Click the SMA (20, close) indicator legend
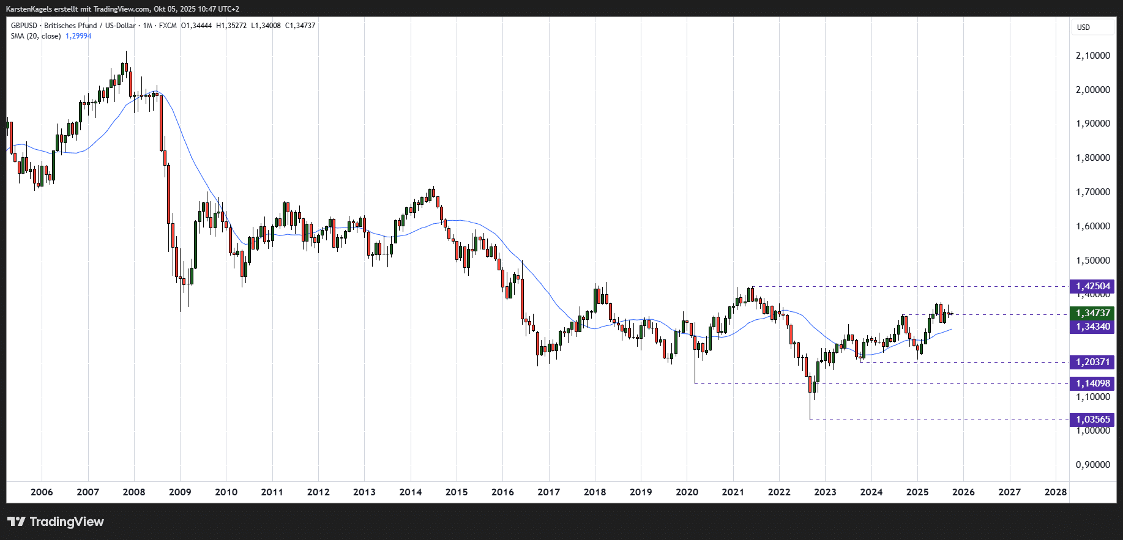 pyautogui.click(x=35, y=36)
